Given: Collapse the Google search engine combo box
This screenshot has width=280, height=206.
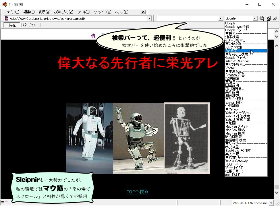Looking at the screenshot, I should 255,18.
